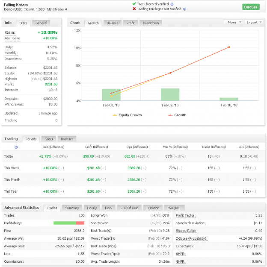The image size is (267, 267).
Task: Open the Duration tab
Action: pos(153,208)
